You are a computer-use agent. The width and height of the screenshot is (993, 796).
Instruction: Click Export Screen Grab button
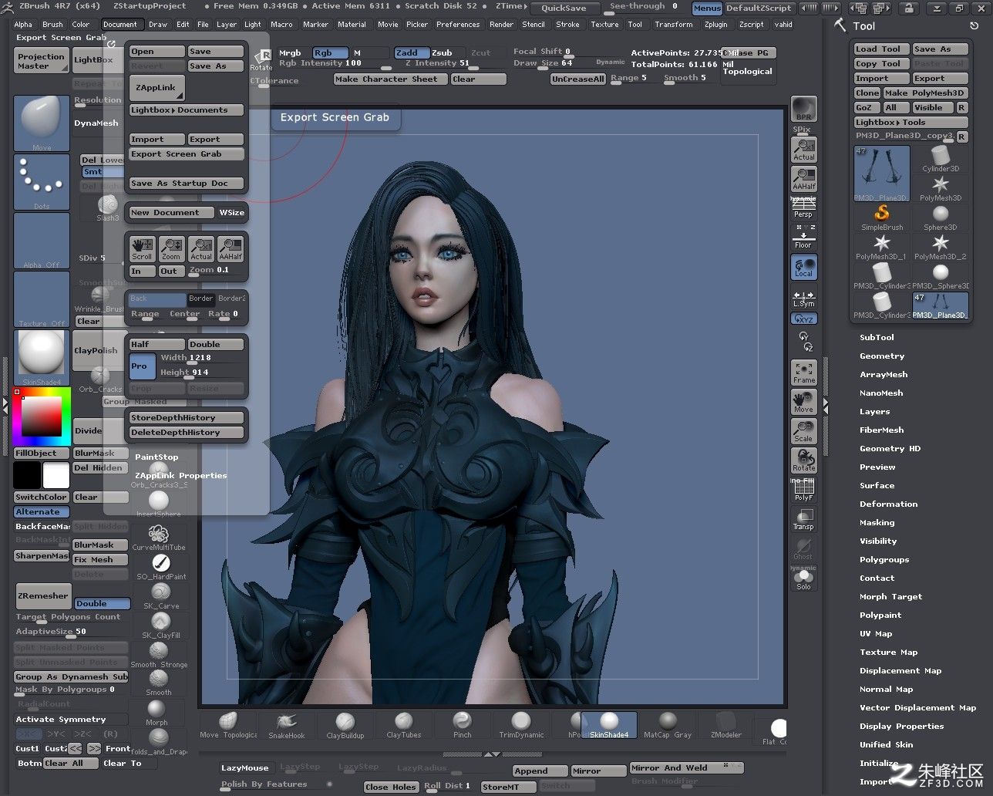tap(186, 154)
